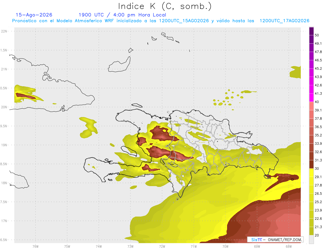
Task: Click the 21N latitude label
Action: [4, 69]
